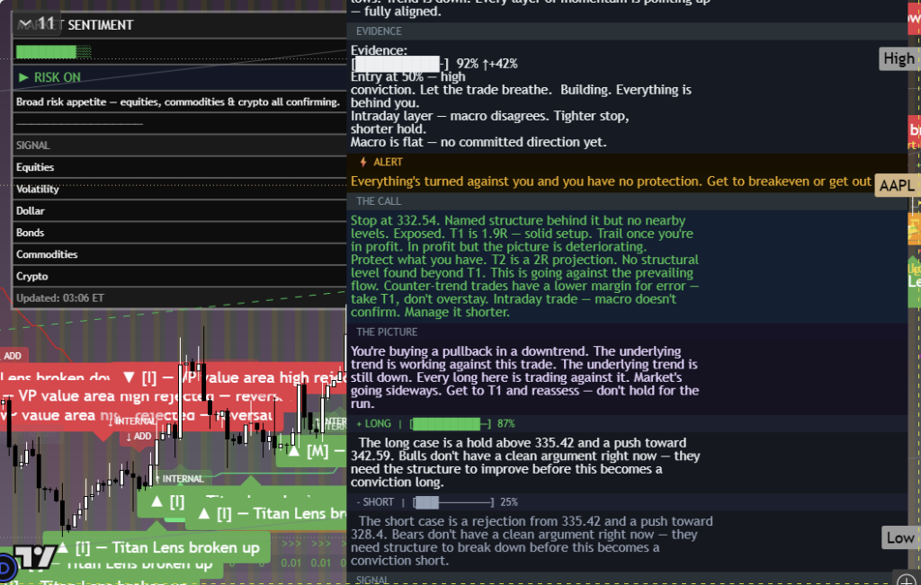Select the Commodities signal row
This screenshot has height=585, width=921.
pyautogui.click(x=180, y=254)
